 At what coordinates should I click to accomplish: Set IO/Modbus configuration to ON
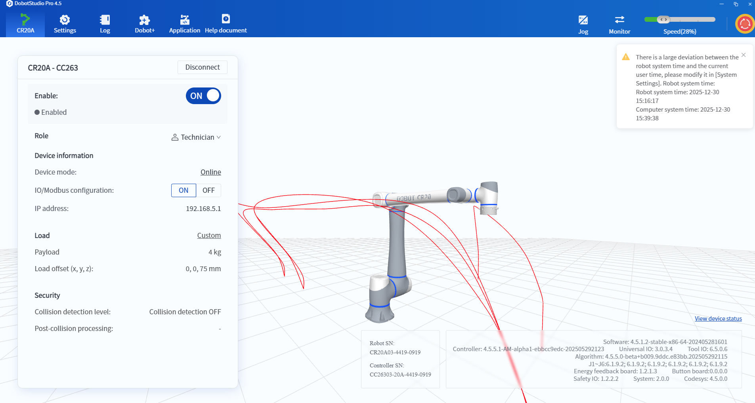tap(183, 190)
